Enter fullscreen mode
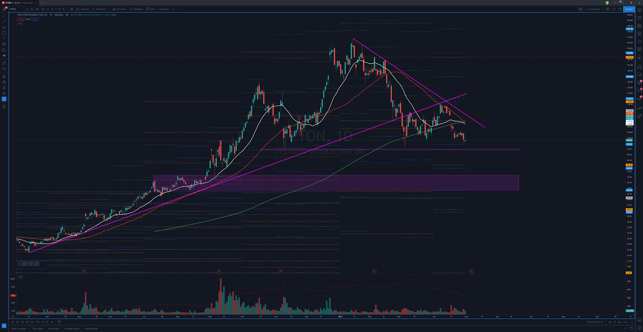643x332 pixels. [614, 9]
